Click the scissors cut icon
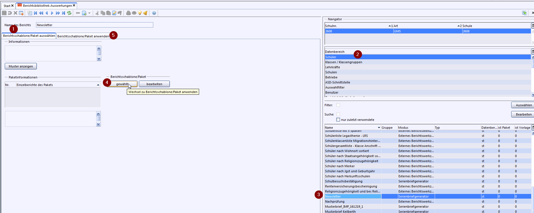 (x=97, y=13)
